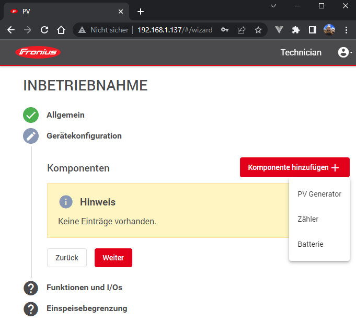Select PV Generator from the dropdown
The width and height of the screenshot is (356, 321).
(319, 194)
